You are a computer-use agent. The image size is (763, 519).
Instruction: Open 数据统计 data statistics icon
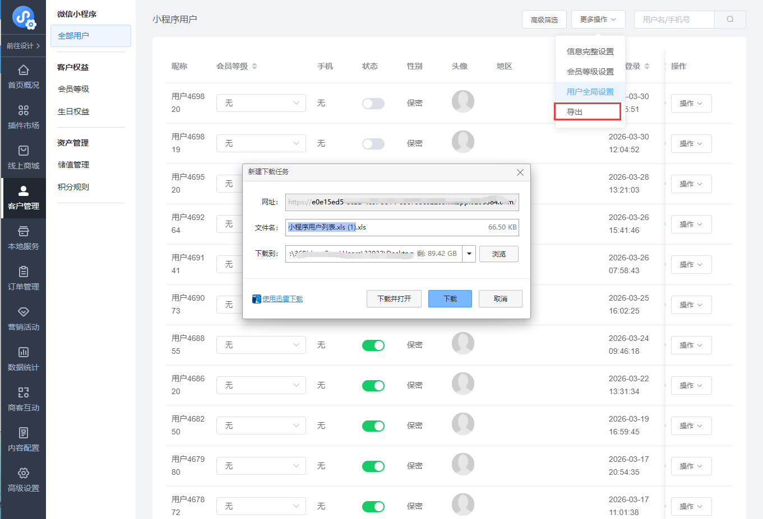tap(24, 353)
